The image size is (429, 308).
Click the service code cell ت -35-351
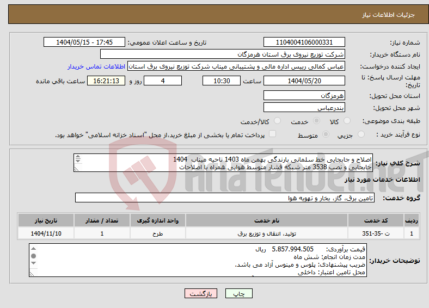(376, 233)
